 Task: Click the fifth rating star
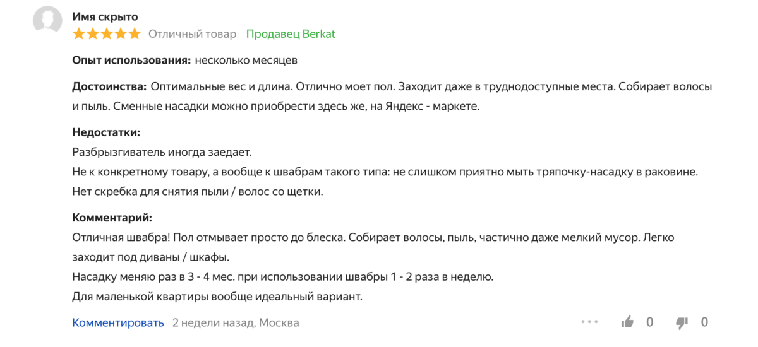pyautogui.click(x=135, y=34)
